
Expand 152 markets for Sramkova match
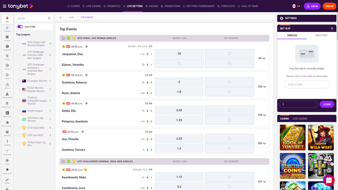262,87
